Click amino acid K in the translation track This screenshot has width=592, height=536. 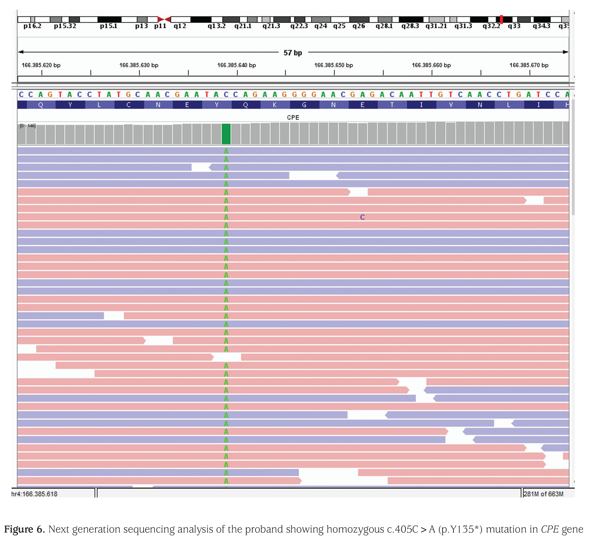pyautogui.click(x=275, y=105)
